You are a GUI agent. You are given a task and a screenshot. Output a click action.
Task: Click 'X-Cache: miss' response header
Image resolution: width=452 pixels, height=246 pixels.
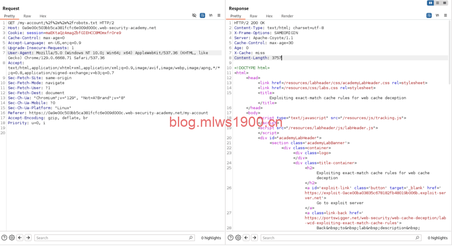(249, 53)
